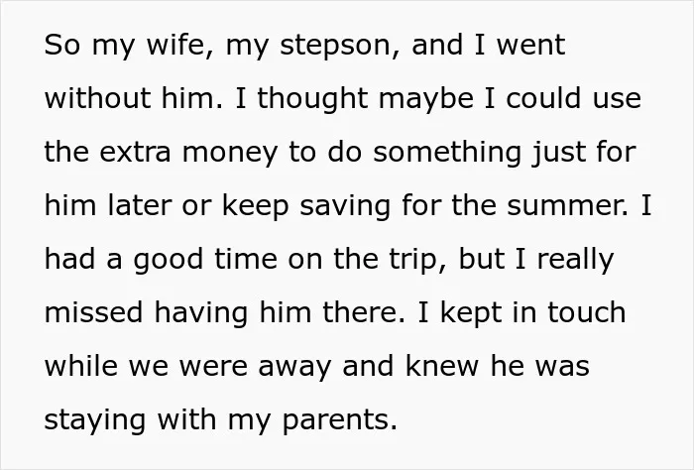This screenshot has width=694, height=470.
Task: Click the word "touch"
Action: click(x=587, y=312)
